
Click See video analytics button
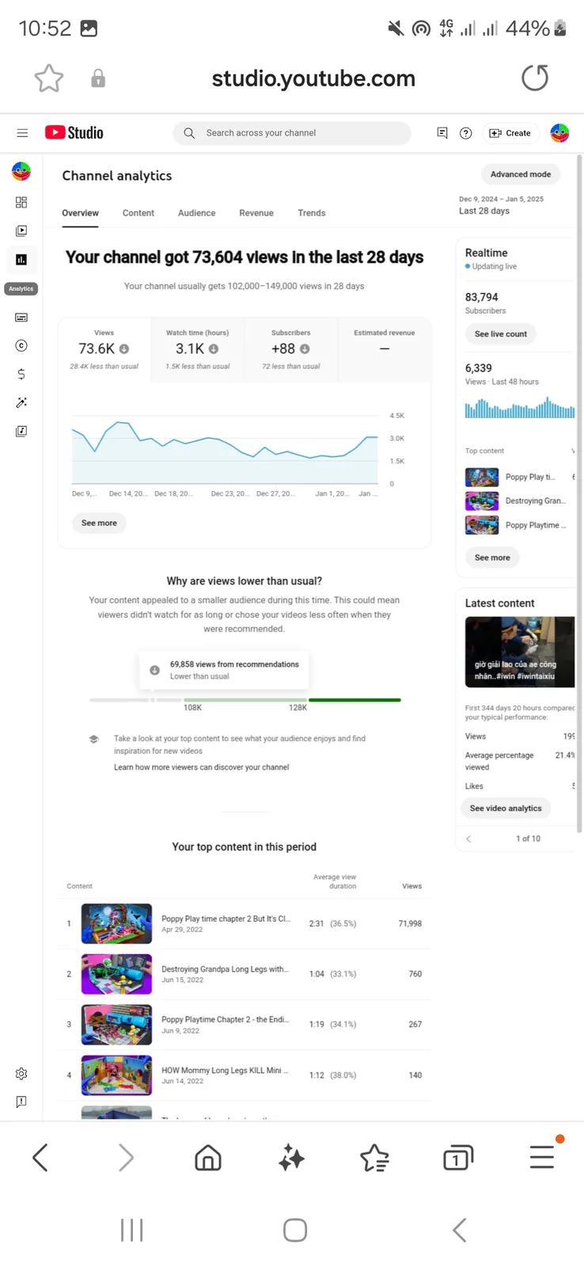[506, 809]
